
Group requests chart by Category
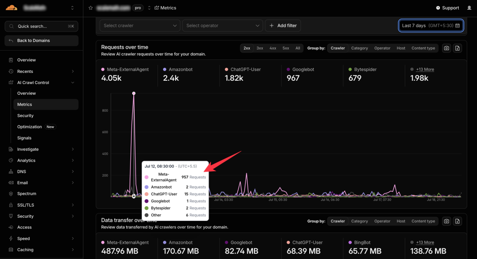point(360,48)
